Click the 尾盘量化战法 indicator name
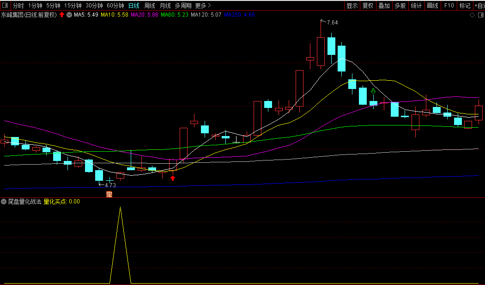The width and height of the screenshot is (485, 285). click(x=25, y=202)
